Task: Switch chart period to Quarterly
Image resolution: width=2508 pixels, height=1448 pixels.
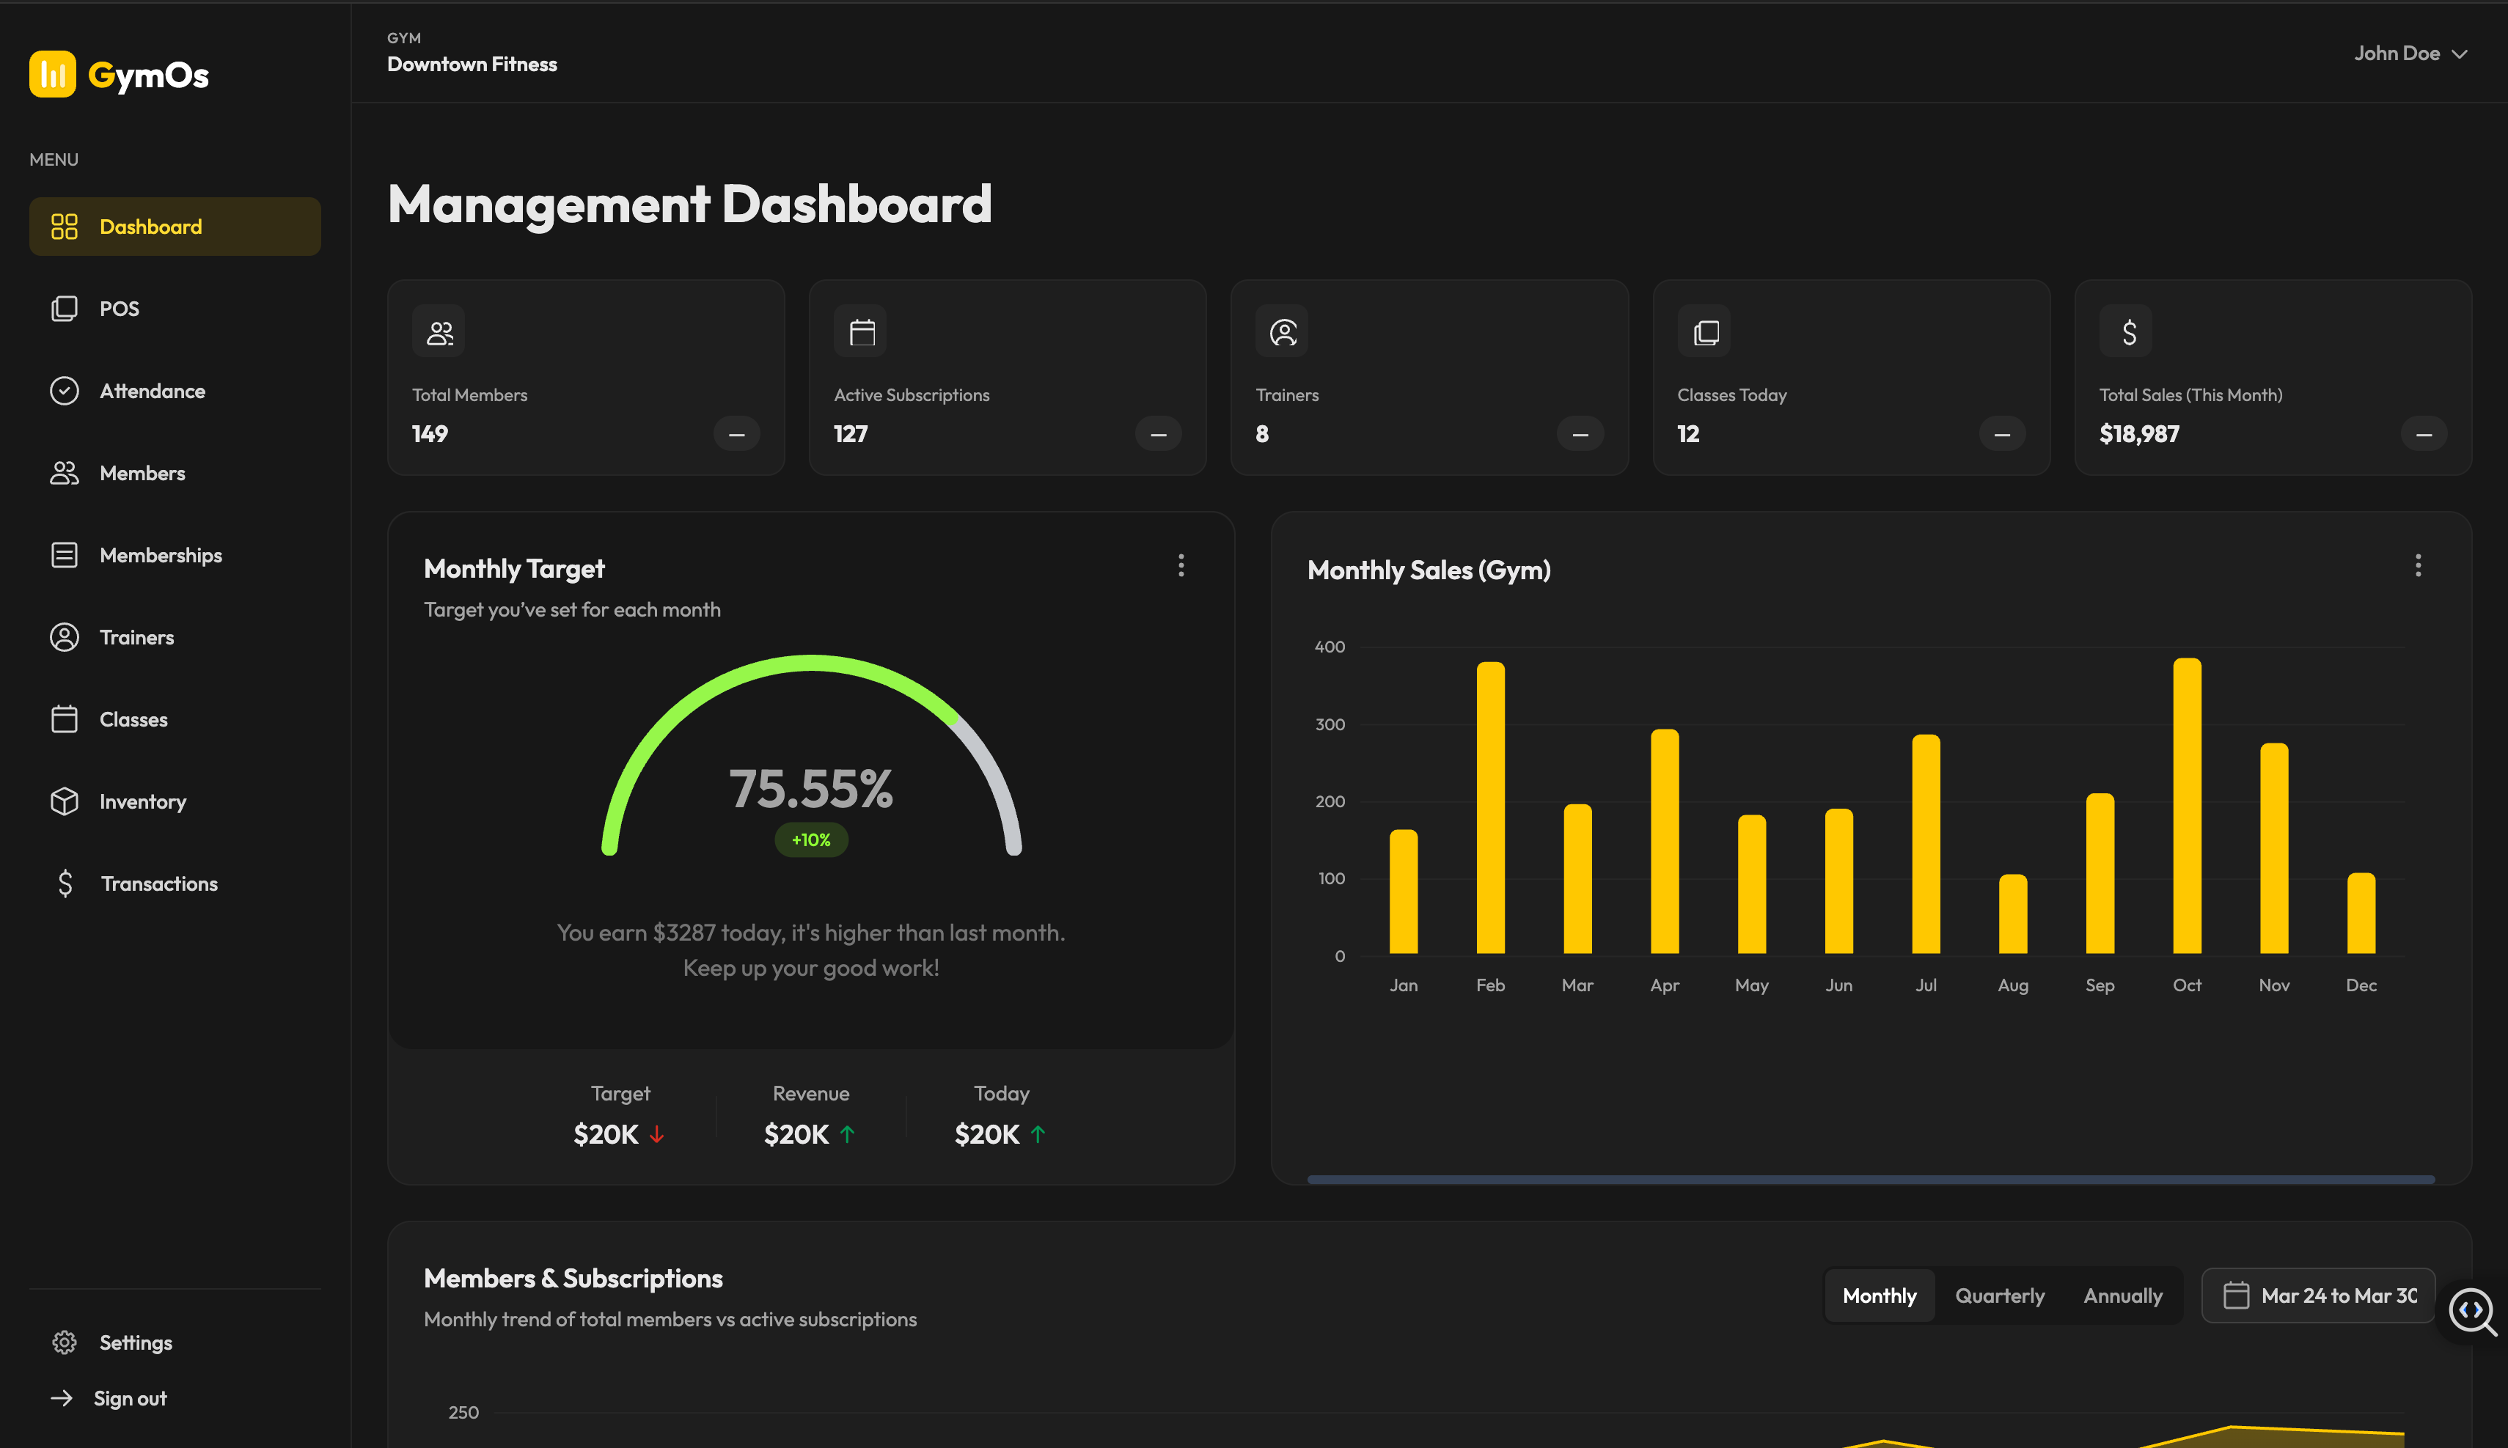Action: click(1999, 1295)
